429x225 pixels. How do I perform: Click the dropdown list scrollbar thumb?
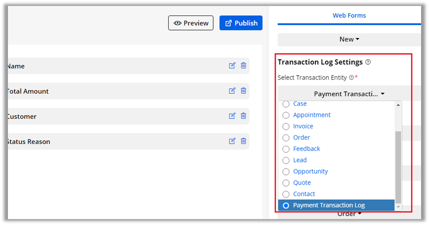[x=398, y=166]
